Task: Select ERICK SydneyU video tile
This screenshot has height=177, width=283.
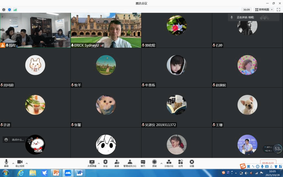Action: point(106,30)
